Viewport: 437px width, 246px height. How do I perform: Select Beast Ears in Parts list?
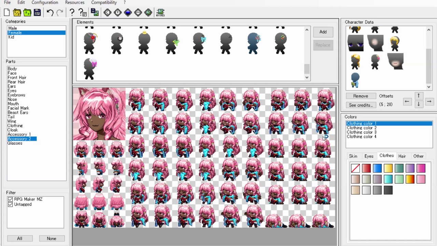tap(18, 112)
